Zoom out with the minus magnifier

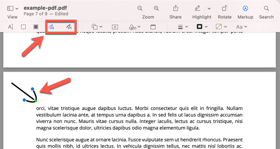pos(140,8)
